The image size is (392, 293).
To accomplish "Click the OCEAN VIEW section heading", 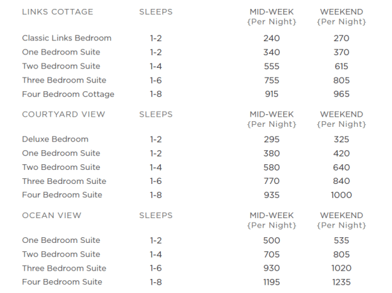I will (x=52, y=216).
